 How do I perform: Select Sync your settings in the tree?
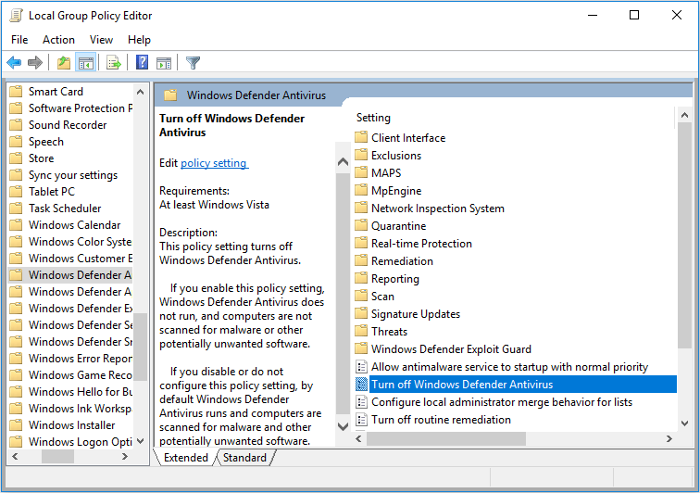tap(73, 175)
